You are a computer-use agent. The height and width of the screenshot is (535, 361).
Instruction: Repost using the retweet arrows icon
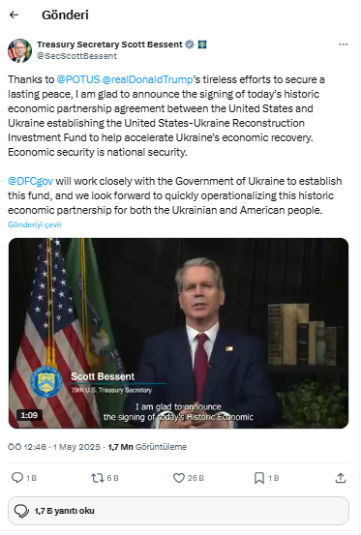pos(97,478)
